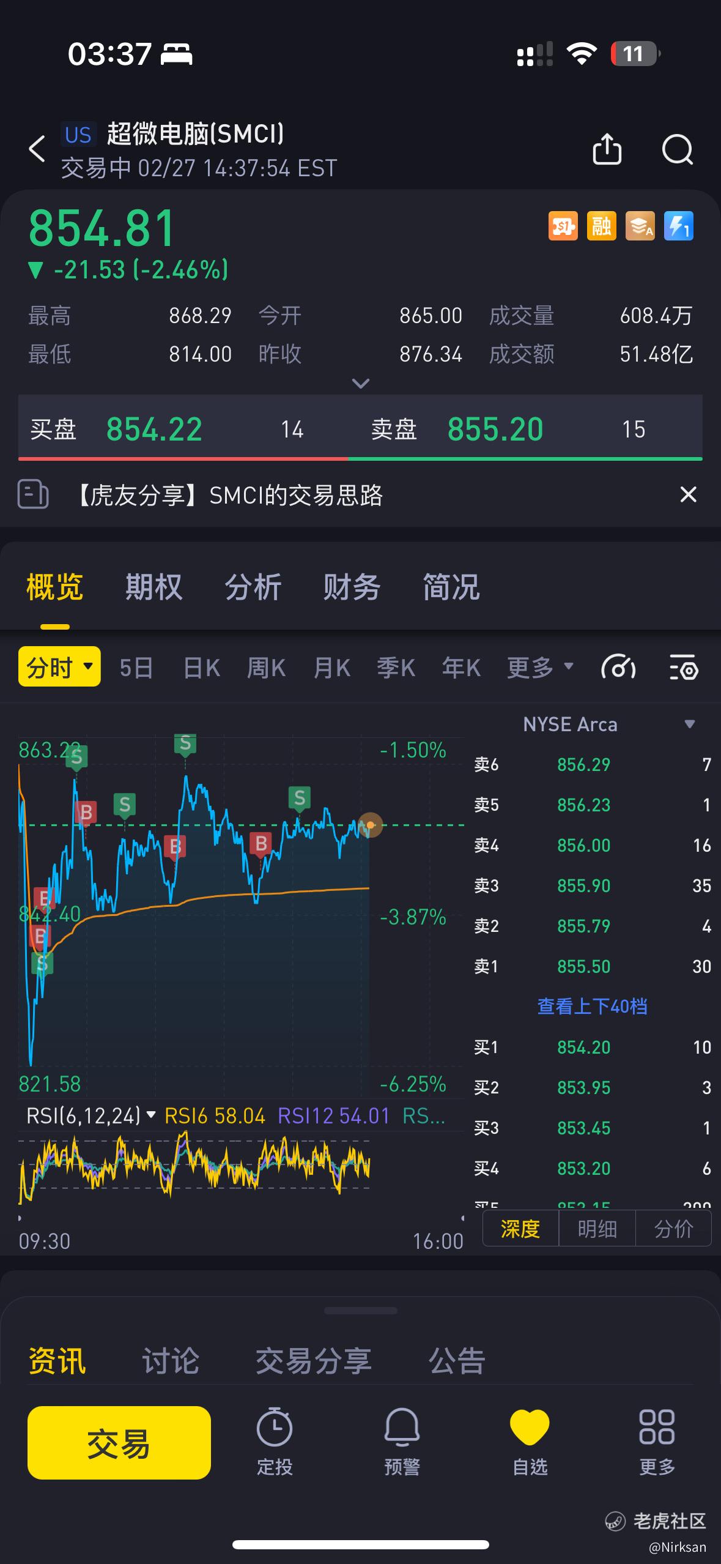Open RSI(6,12,24) indicator dropdown

[91, 1116]
